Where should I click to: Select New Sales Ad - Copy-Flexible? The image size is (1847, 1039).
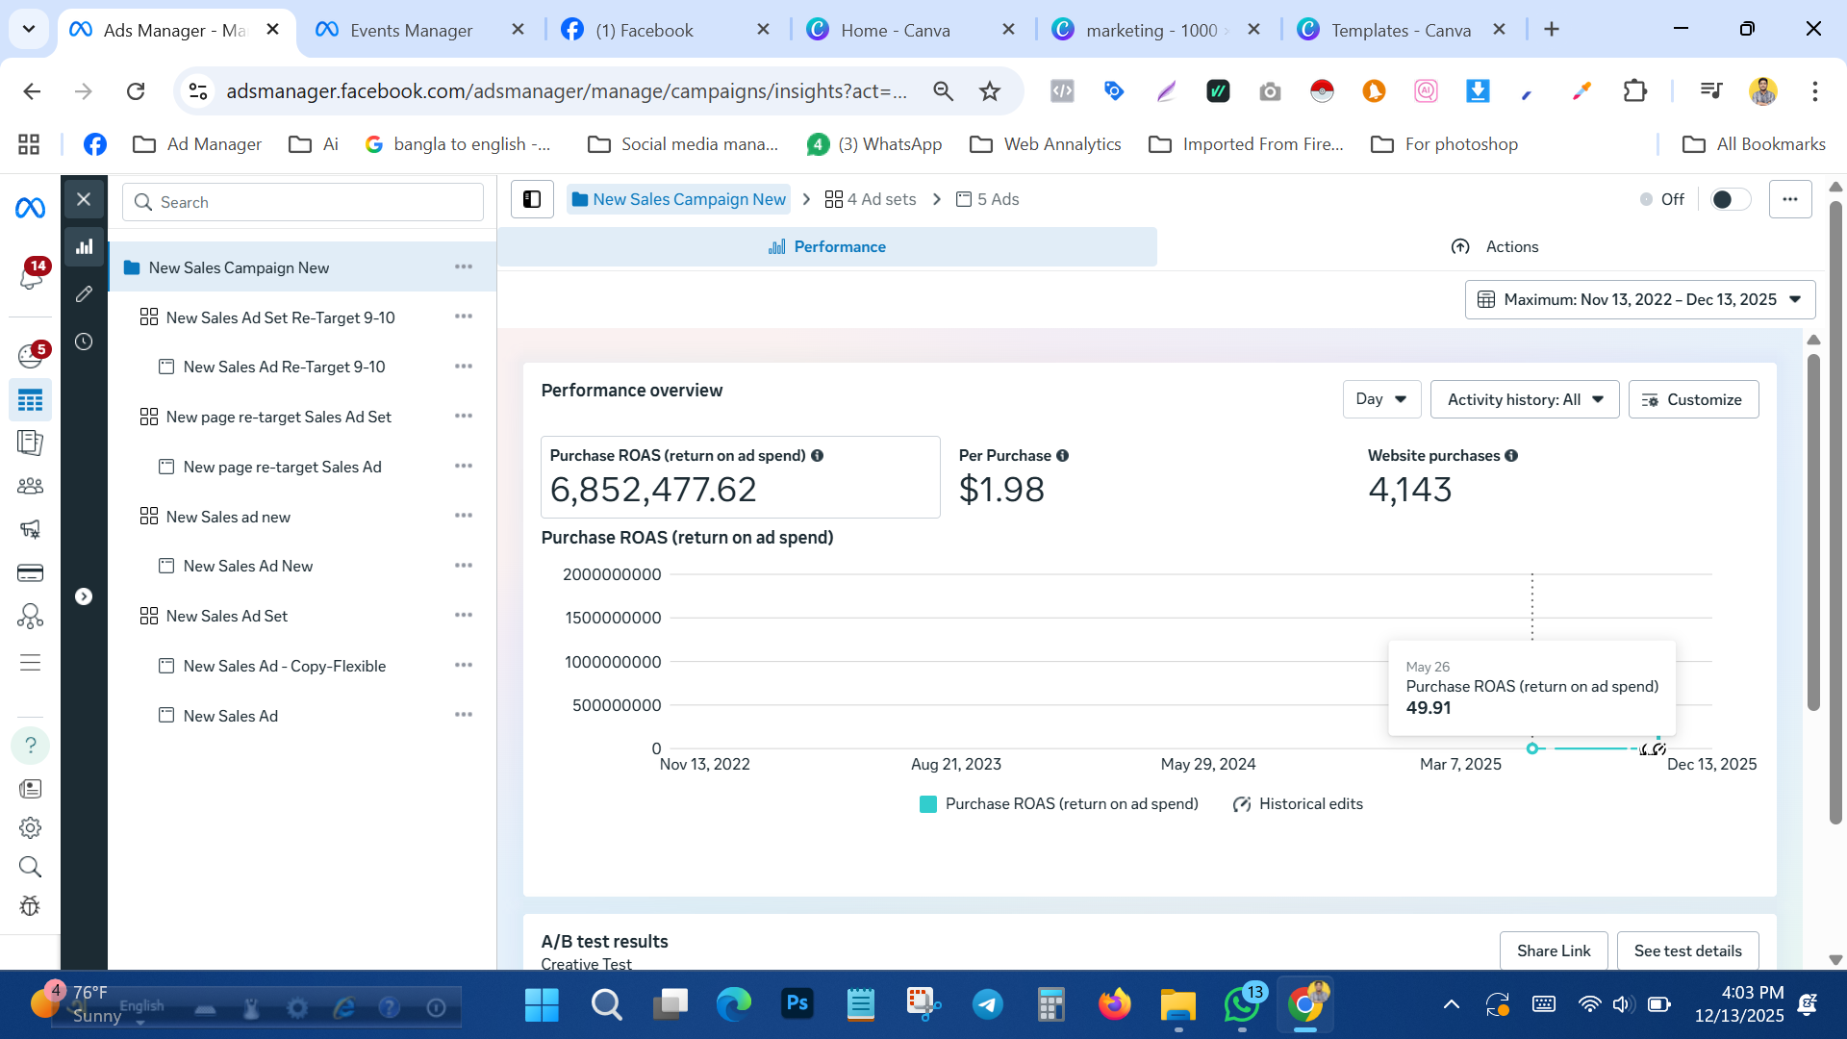tap(284, 666)
